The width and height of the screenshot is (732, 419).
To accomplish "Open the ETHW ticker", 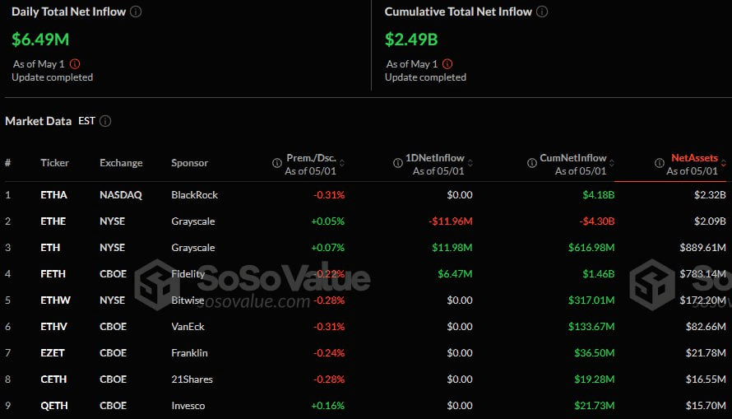I will tap(55, 300).
